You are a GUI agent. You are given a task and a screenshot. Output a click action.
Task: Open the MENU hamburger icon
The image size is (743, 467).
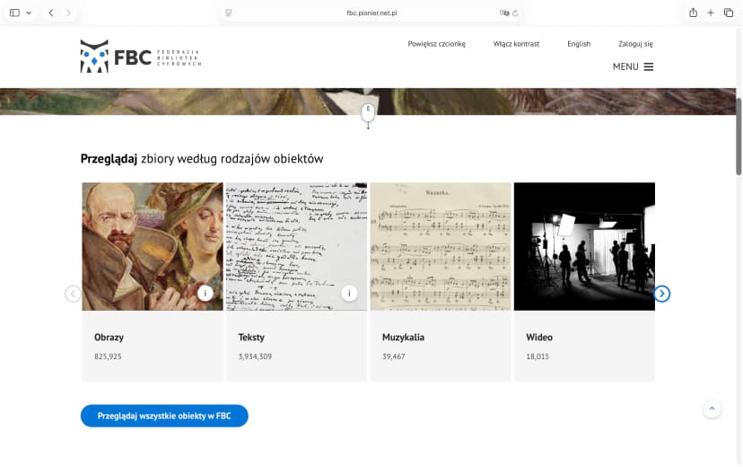[x=648, y=66]
